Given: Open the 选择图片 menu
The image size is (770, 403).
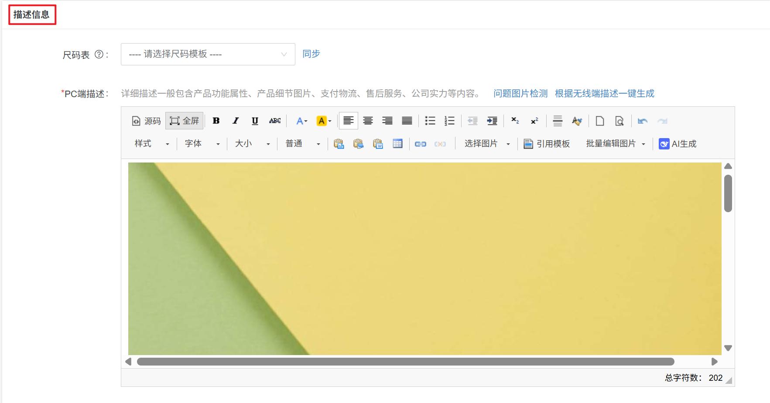Looking at the screenshot, I should pos(486,144).
